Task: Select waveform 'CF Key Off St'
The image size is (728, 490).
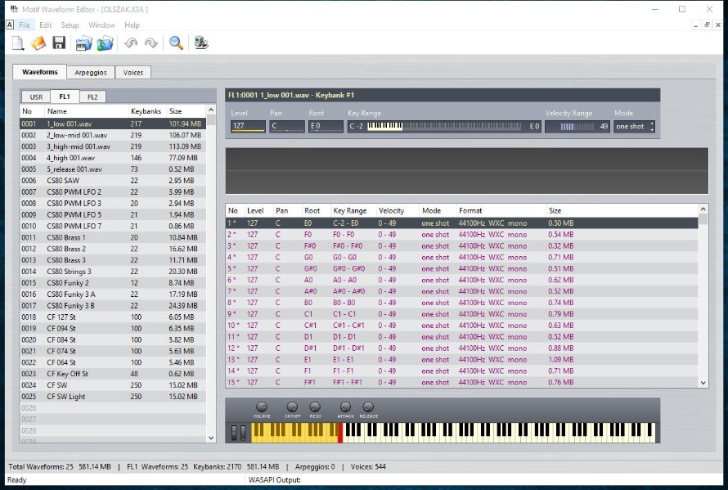Action: (113, 373)
